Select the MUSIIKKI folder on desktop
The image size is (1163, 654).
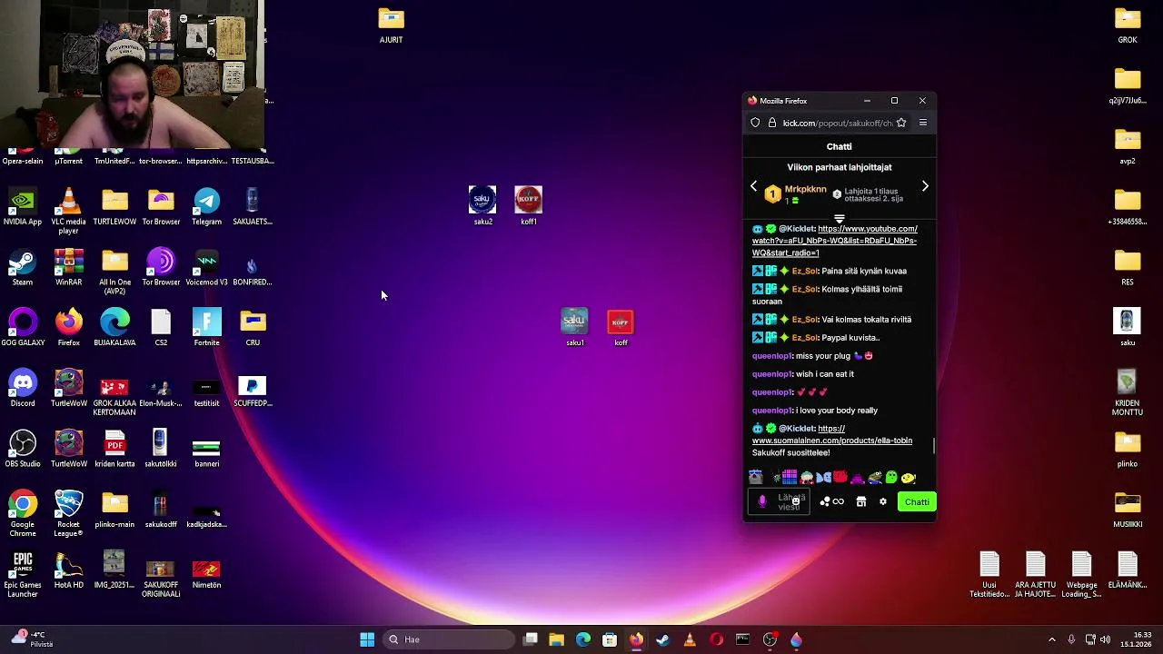(x=1128, y=509)
